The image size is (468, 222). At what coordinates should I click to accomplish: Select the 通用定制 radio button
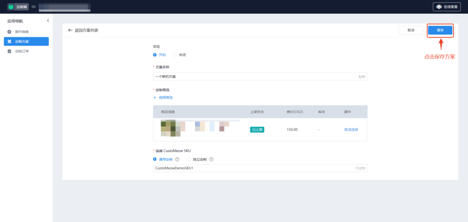click(x=154, y=159)
